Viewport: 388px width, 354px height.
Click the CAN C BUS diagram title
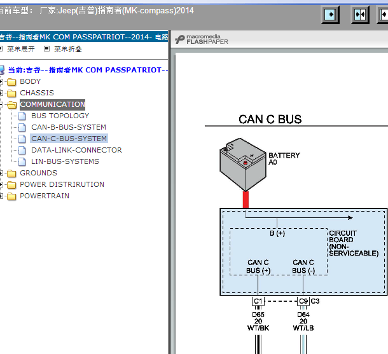point(270,119)
